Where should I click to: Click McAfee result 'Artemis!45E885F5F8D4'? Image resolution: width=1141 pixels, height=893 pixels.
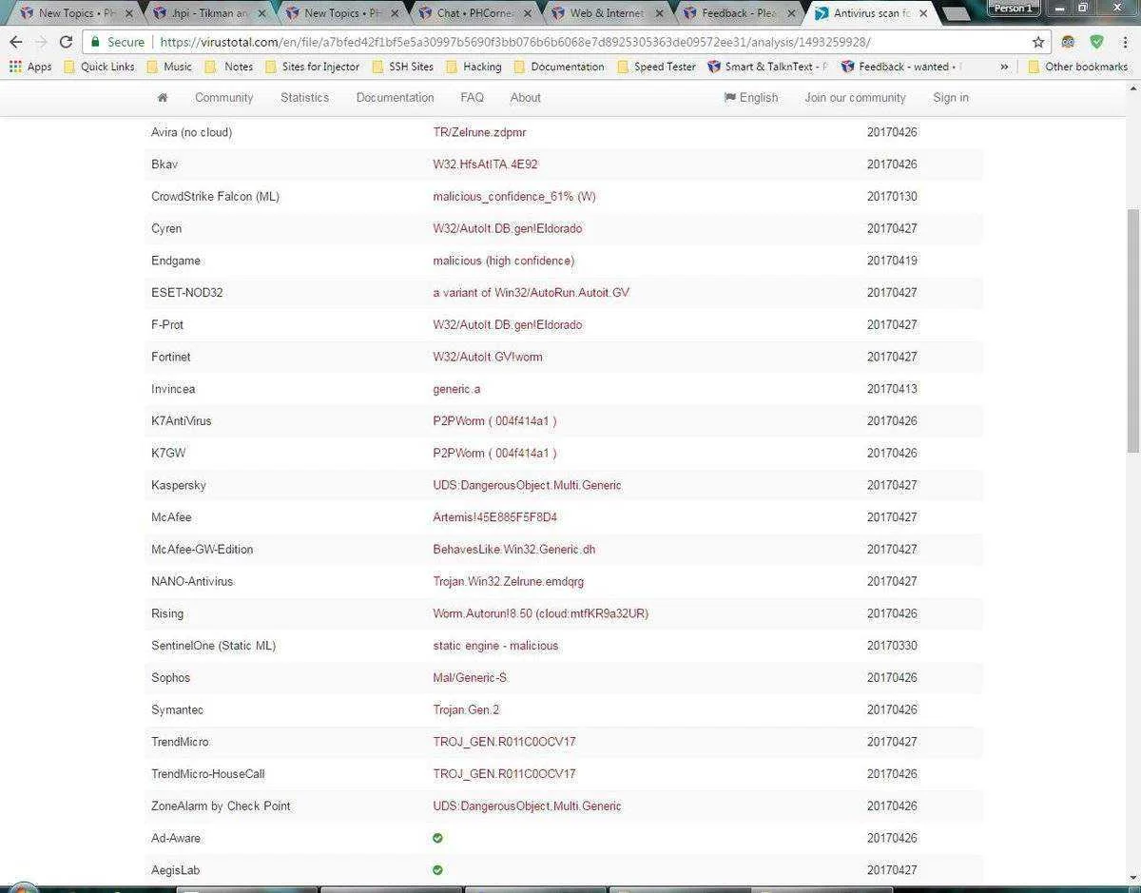click(x=494, y=517)
